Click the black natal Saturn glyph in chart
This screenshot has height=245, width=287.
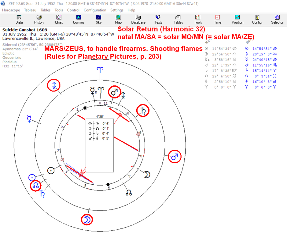click(x=143, y=111)
